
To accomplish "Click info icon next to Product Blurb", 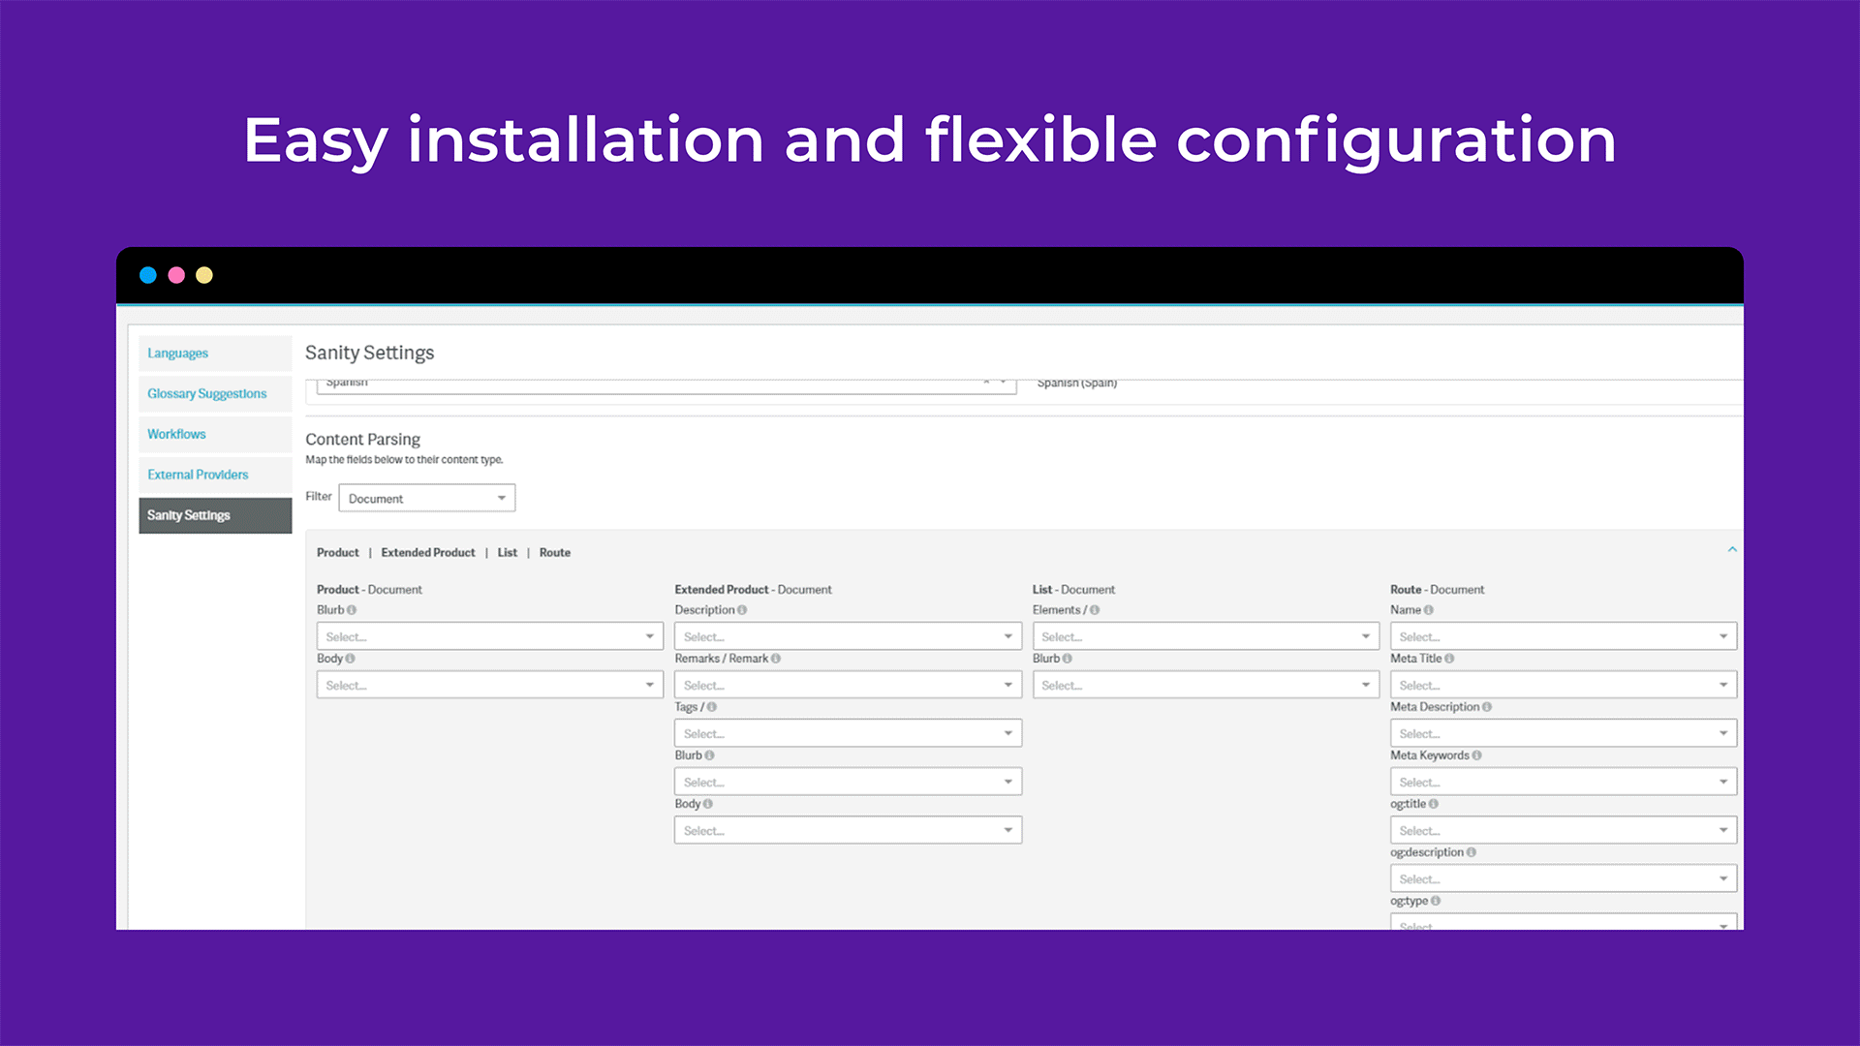I will [x=352, y=610].
